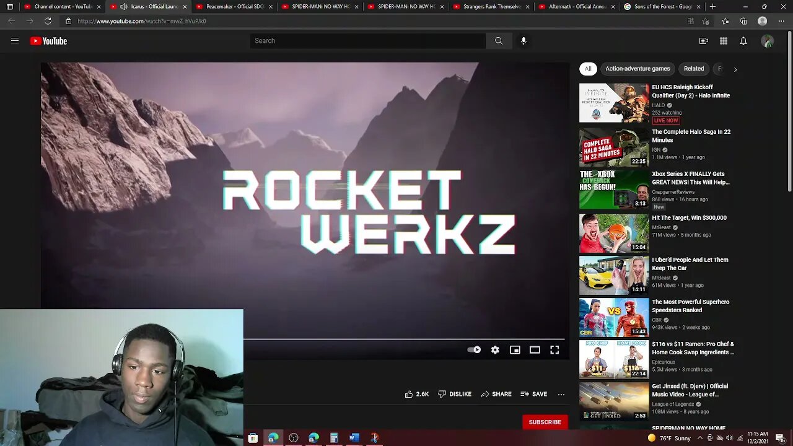Open the Create video camera icon

[x=704, y=41]
